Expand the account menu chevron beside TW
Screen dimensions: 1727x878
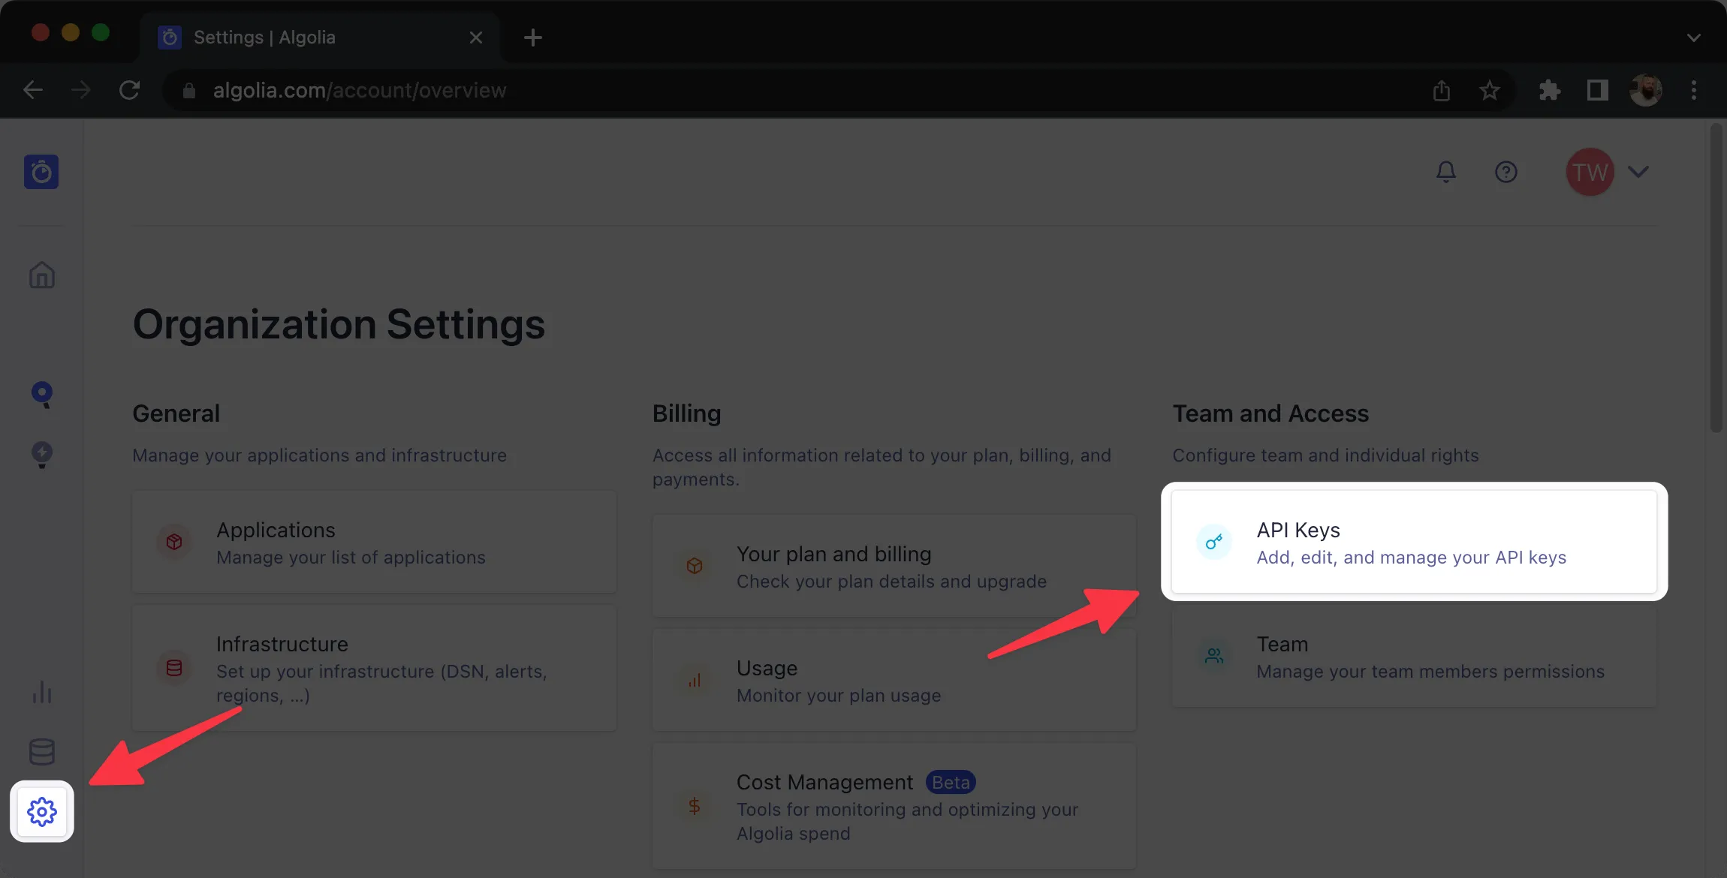click(x=1638, y=172)
